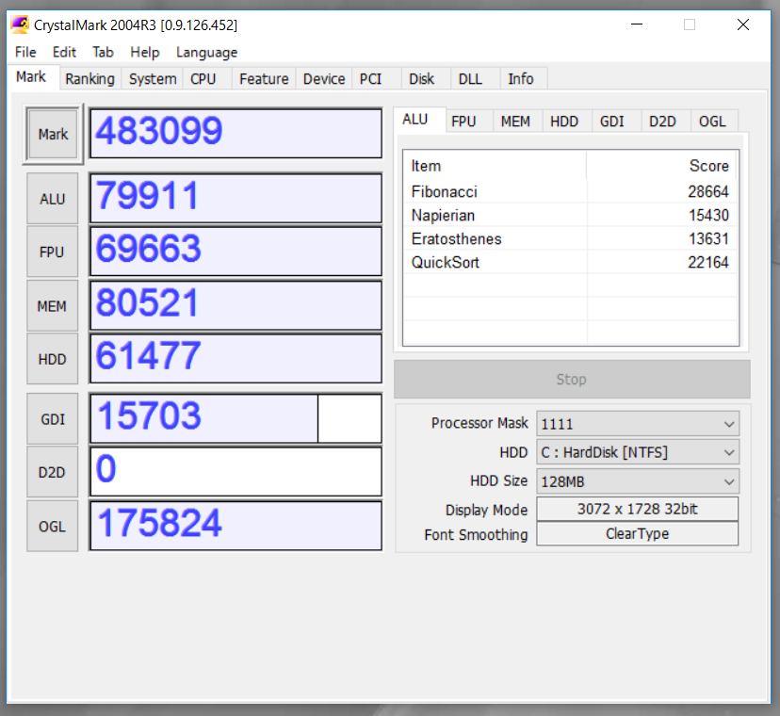Click the Display Mode field 3072 x 1728 32bit
The height and width of the screenshot is (716, 780).
[x=637, y=509]
